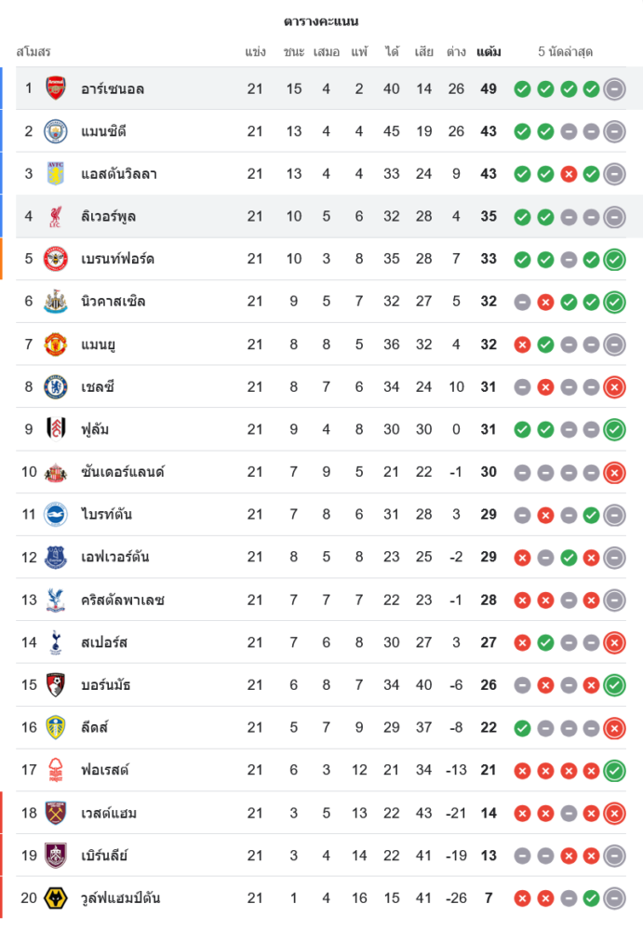Open the นิวคาสเซิล team link

(114, 302)
